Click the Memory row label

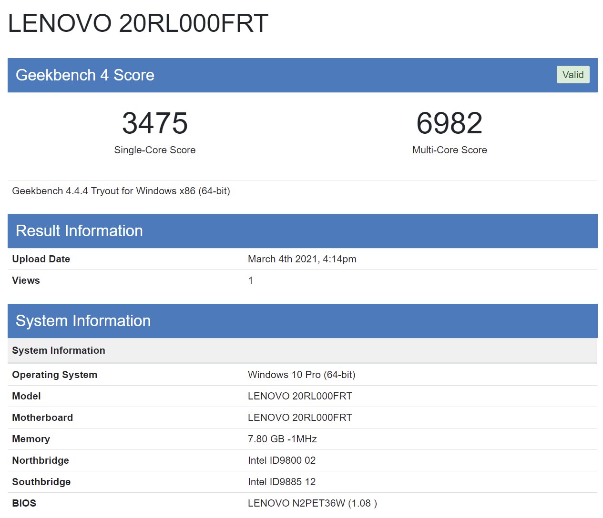pyautogui.click(x=31, y=439)
